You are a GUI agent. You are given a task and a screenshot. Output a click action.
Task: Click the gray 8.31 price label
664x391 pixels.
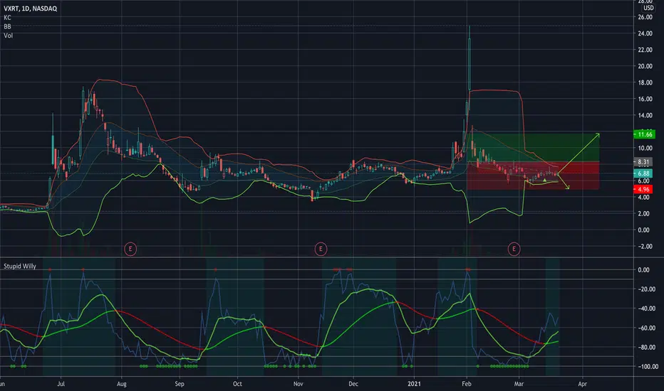coord(643,162)
